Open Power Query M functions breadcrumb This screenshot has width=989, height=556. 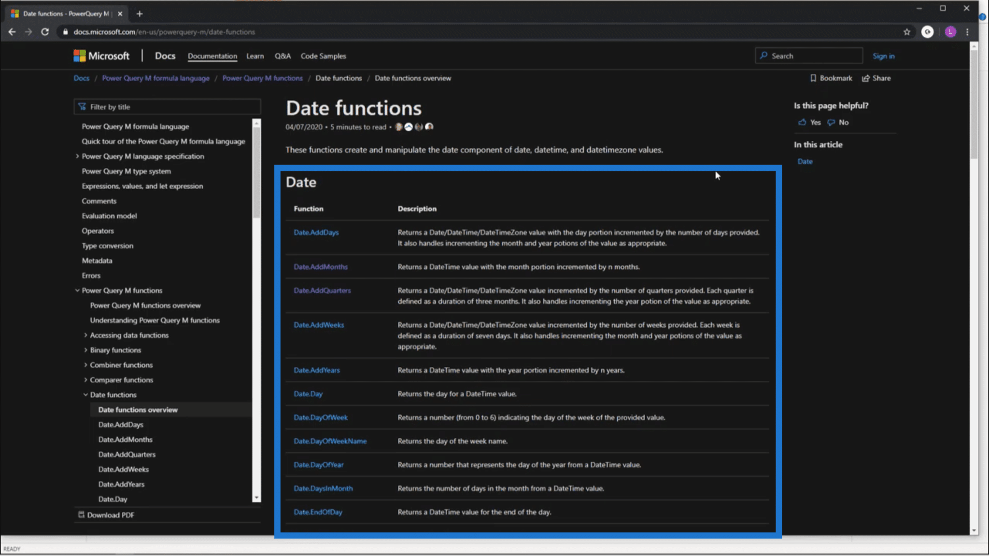[x=262, y=78]
